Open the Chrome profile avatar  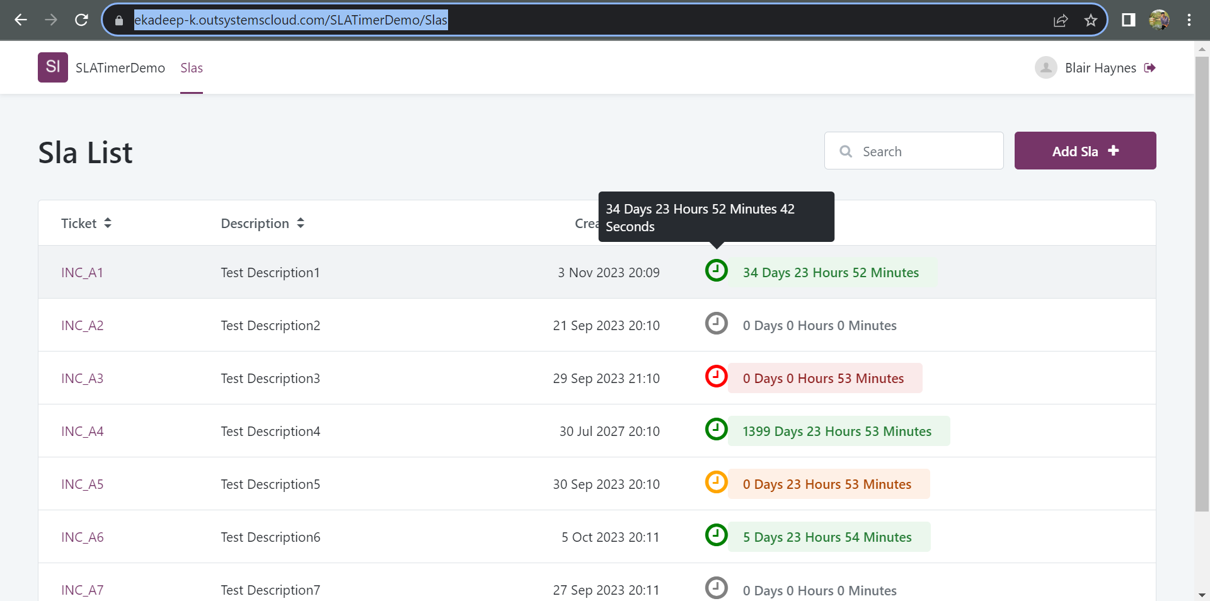coord(1159,20)
